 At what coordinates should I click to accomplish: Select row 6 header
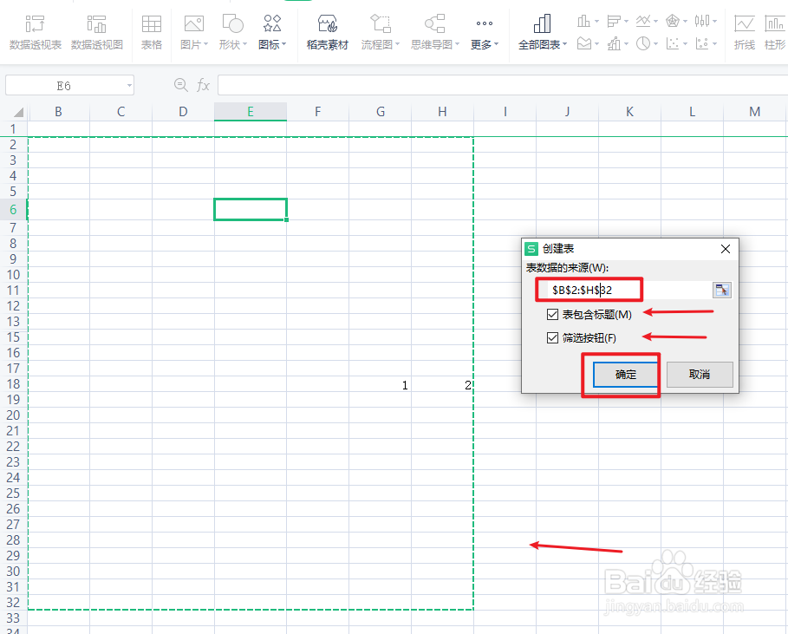(13, 210)
